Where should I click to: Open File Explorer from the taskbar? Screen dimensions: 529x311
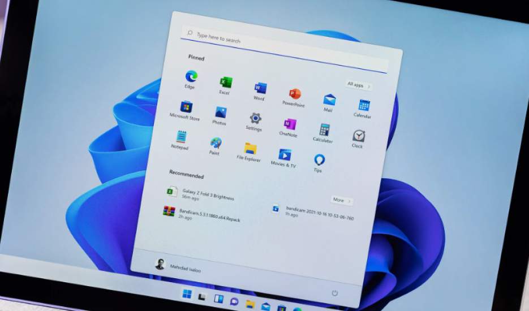click(x=250, y=304)
